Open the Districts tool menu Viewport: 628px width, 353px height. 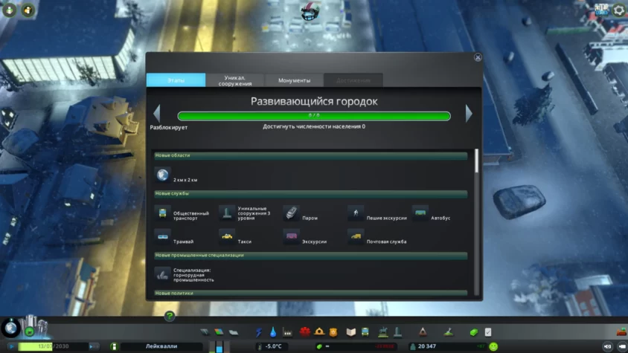coord(234,331)
